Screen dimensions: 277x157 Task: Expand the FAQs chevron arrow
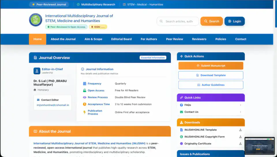pos(240,105)
